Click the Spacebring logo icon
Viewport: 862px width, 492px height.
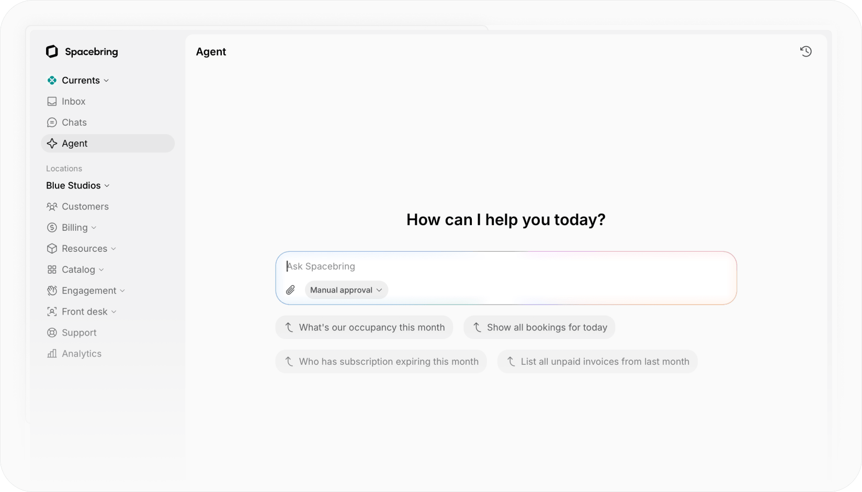click(x=52, y=51)
